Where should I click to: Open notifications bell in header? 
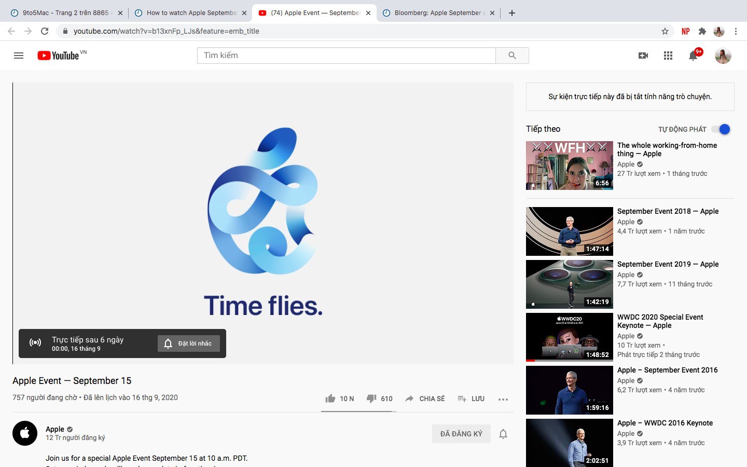tap(693, 56)
